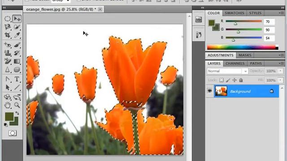Image resolution: width=287 pixels, height=161 pixels.
Task: Select the Path Selection arrow tool
Action: [8, 87]
